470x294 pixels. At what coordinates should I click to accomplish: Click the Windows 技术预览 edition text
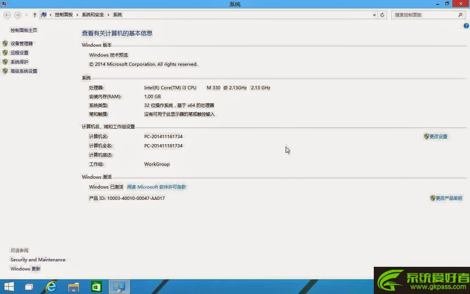coord(108,55)
